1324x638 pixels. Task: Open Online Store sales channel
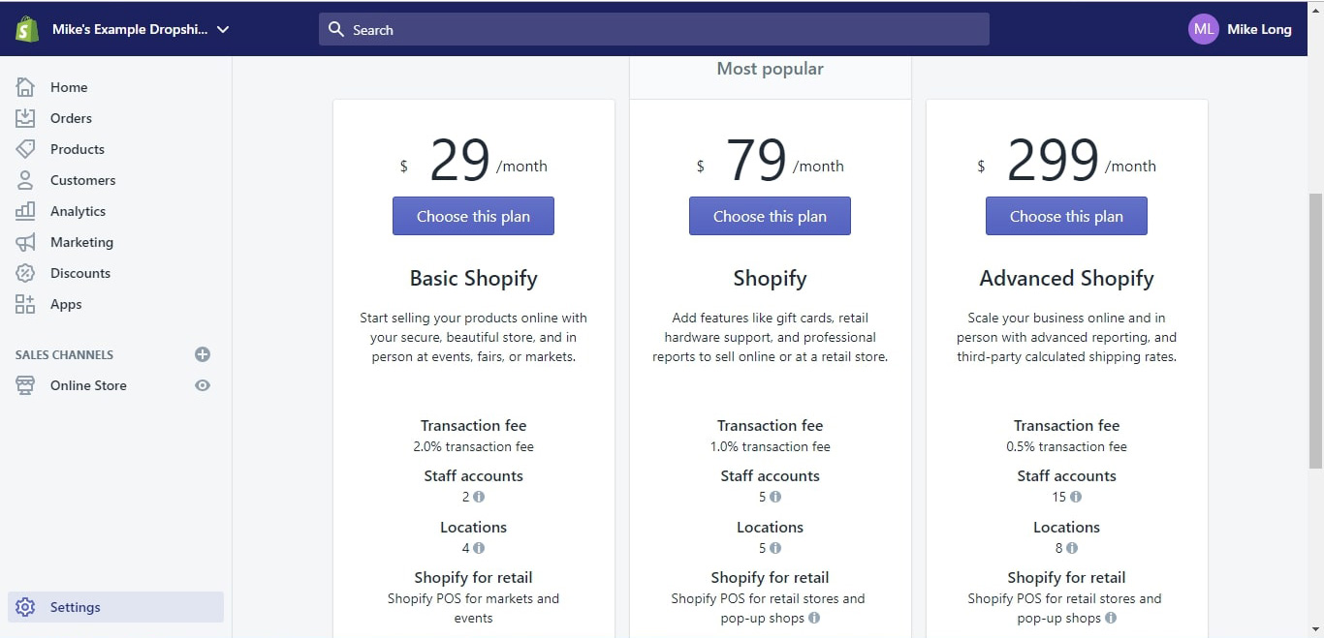point(88,385)
